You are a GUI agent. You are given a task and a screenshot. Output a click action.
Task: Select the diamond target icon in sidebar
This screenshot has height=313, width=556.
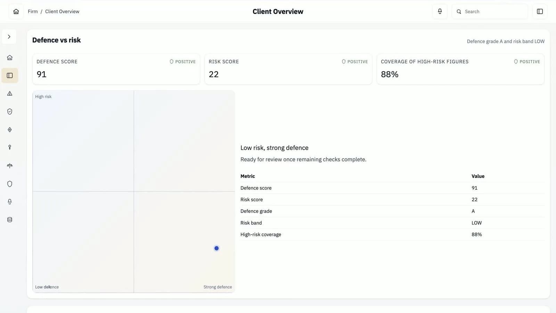pyautogui.click(x=9, y=130)
